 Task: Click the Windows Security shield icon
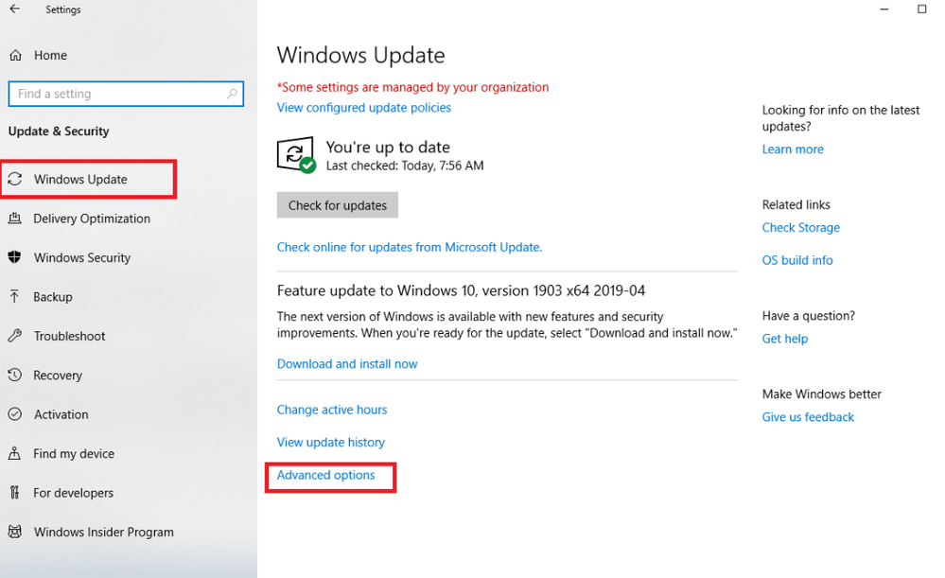[x=15, y=257]
